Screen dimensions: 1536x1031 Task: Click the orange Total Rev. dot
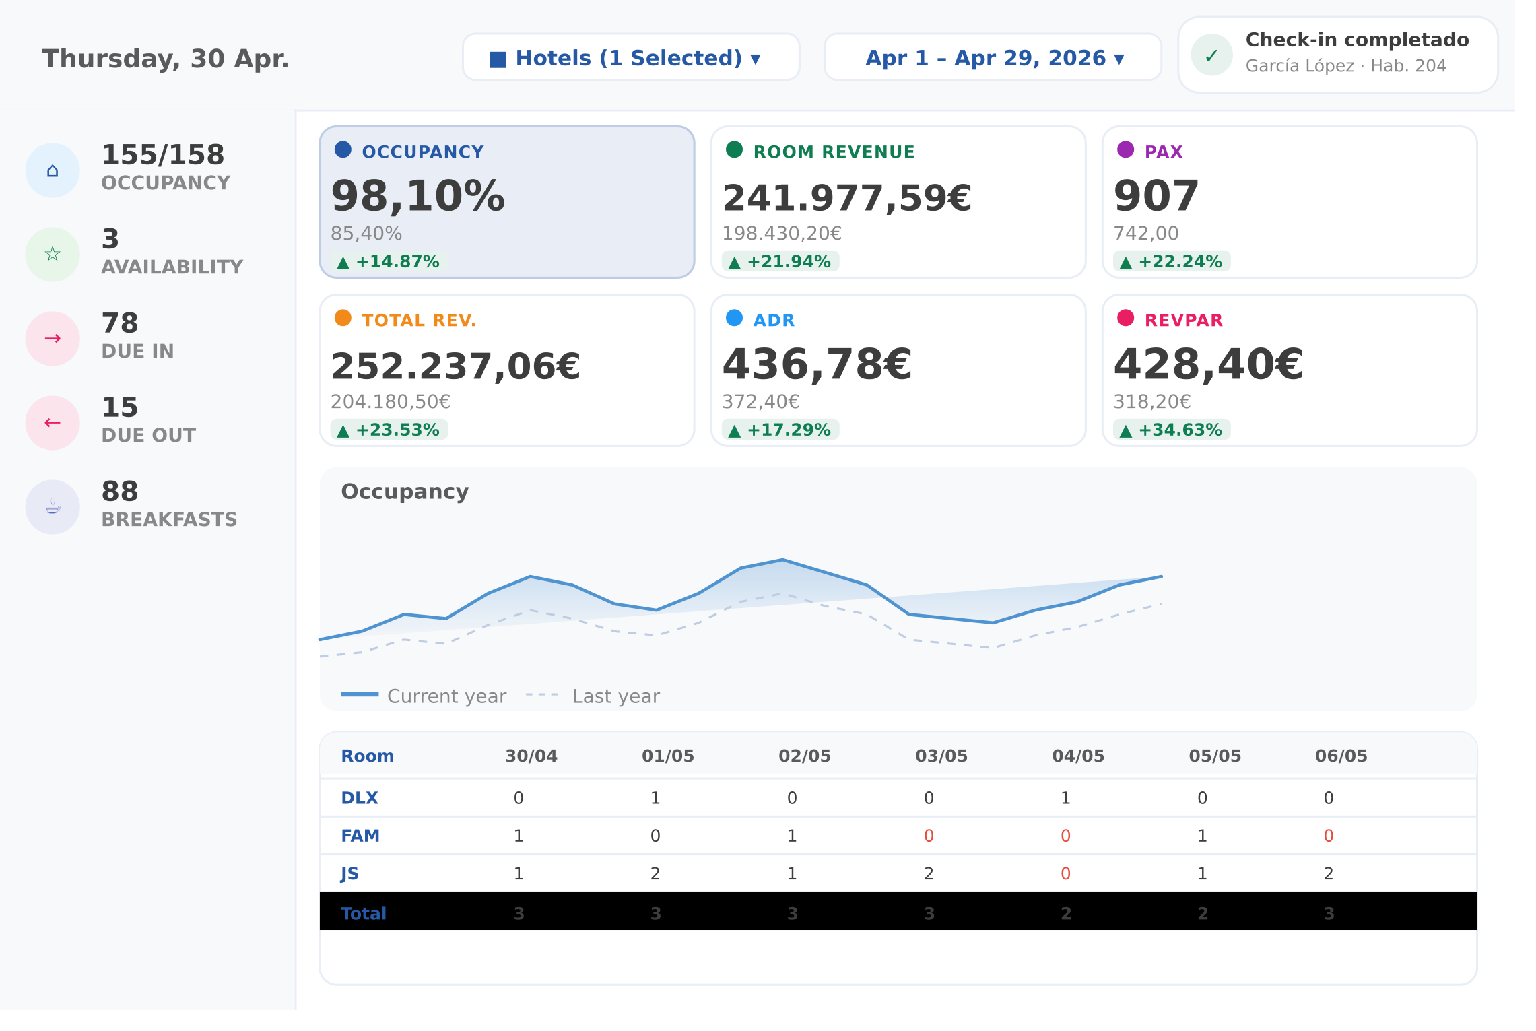point(343,318)
